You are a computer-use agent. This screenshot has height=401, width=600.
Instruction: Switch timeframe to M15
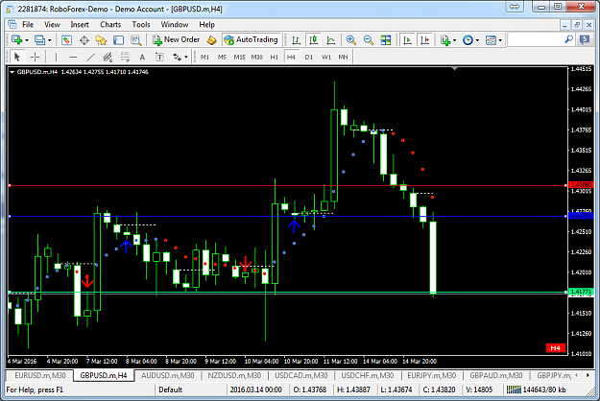[240, 57]
